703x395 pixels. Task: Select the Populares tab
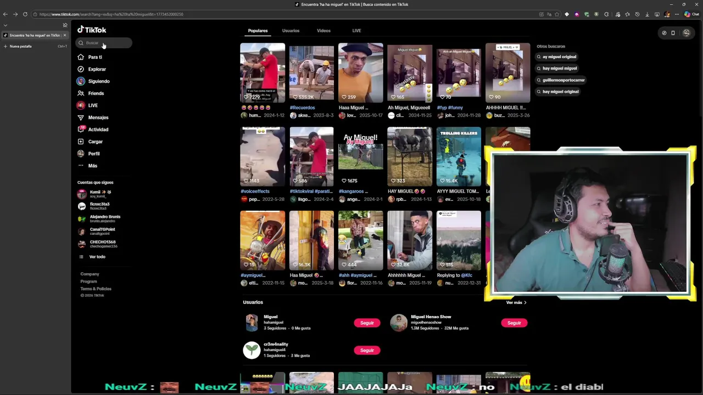click(x=258, y=31)
